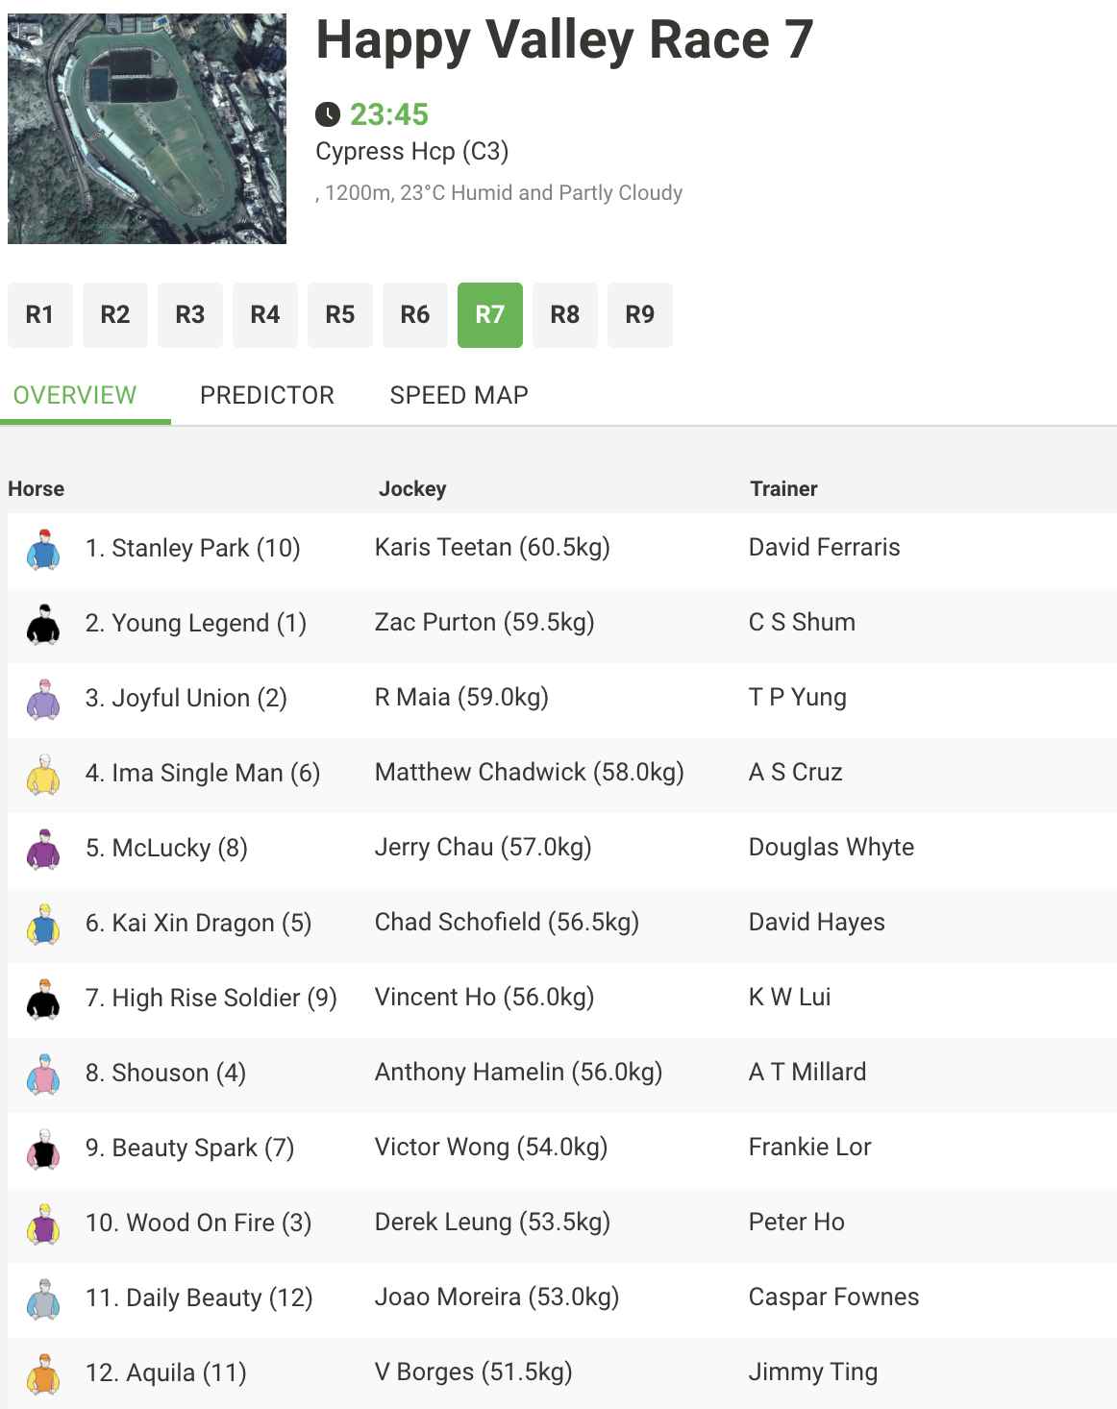This screenshot has width=1117, height=1409.
Task: Click the Happy Valley racecourse aerial thumbnail
Action: pos(147,129)
